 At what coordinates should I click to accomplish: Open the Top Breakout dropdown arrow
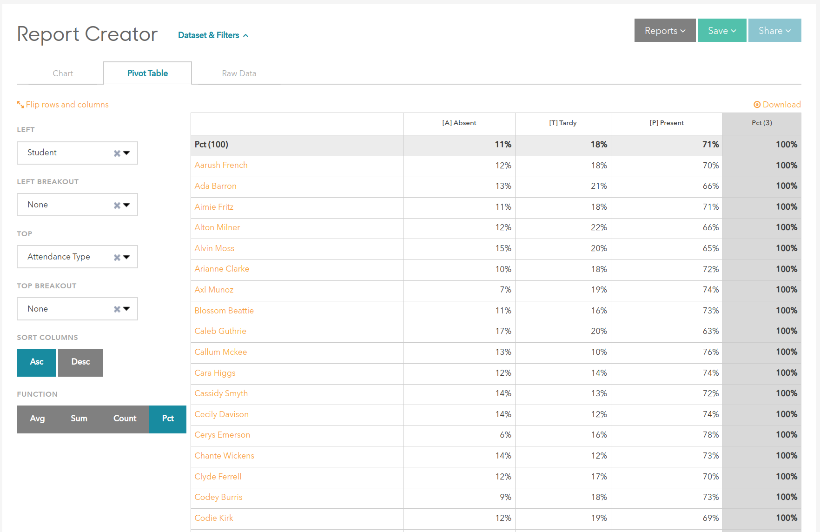(127, 309)
